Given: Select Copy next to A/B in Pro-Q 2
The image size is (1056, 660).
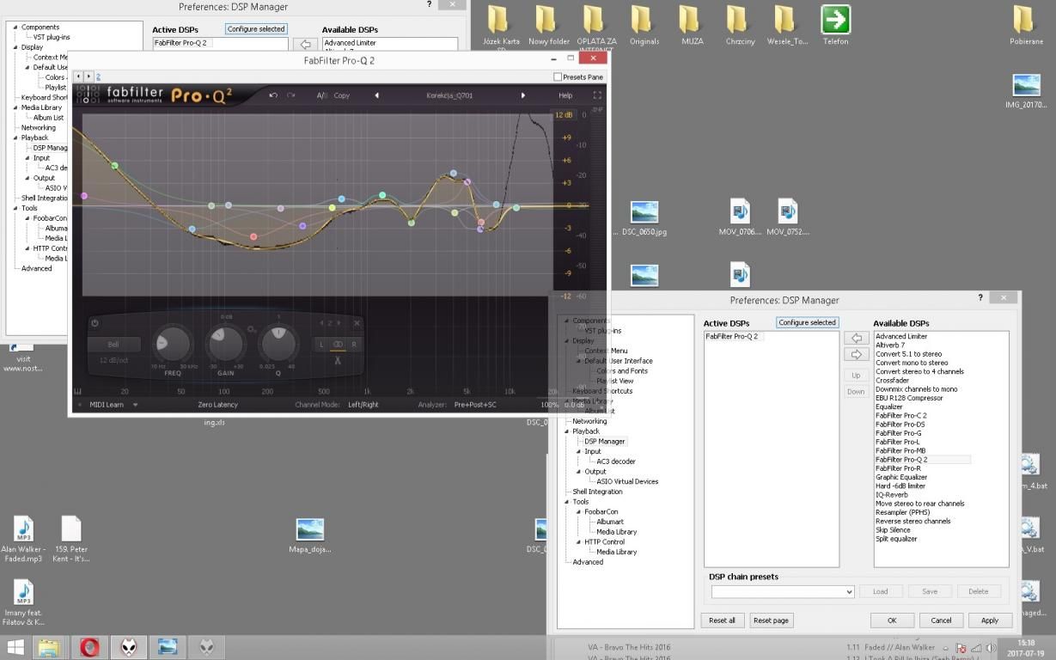Looking at the screenshot, I should 341,95.
